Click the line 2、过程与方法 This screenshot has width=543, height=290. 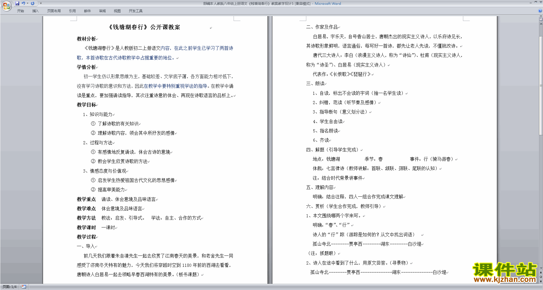pos(98,143)
